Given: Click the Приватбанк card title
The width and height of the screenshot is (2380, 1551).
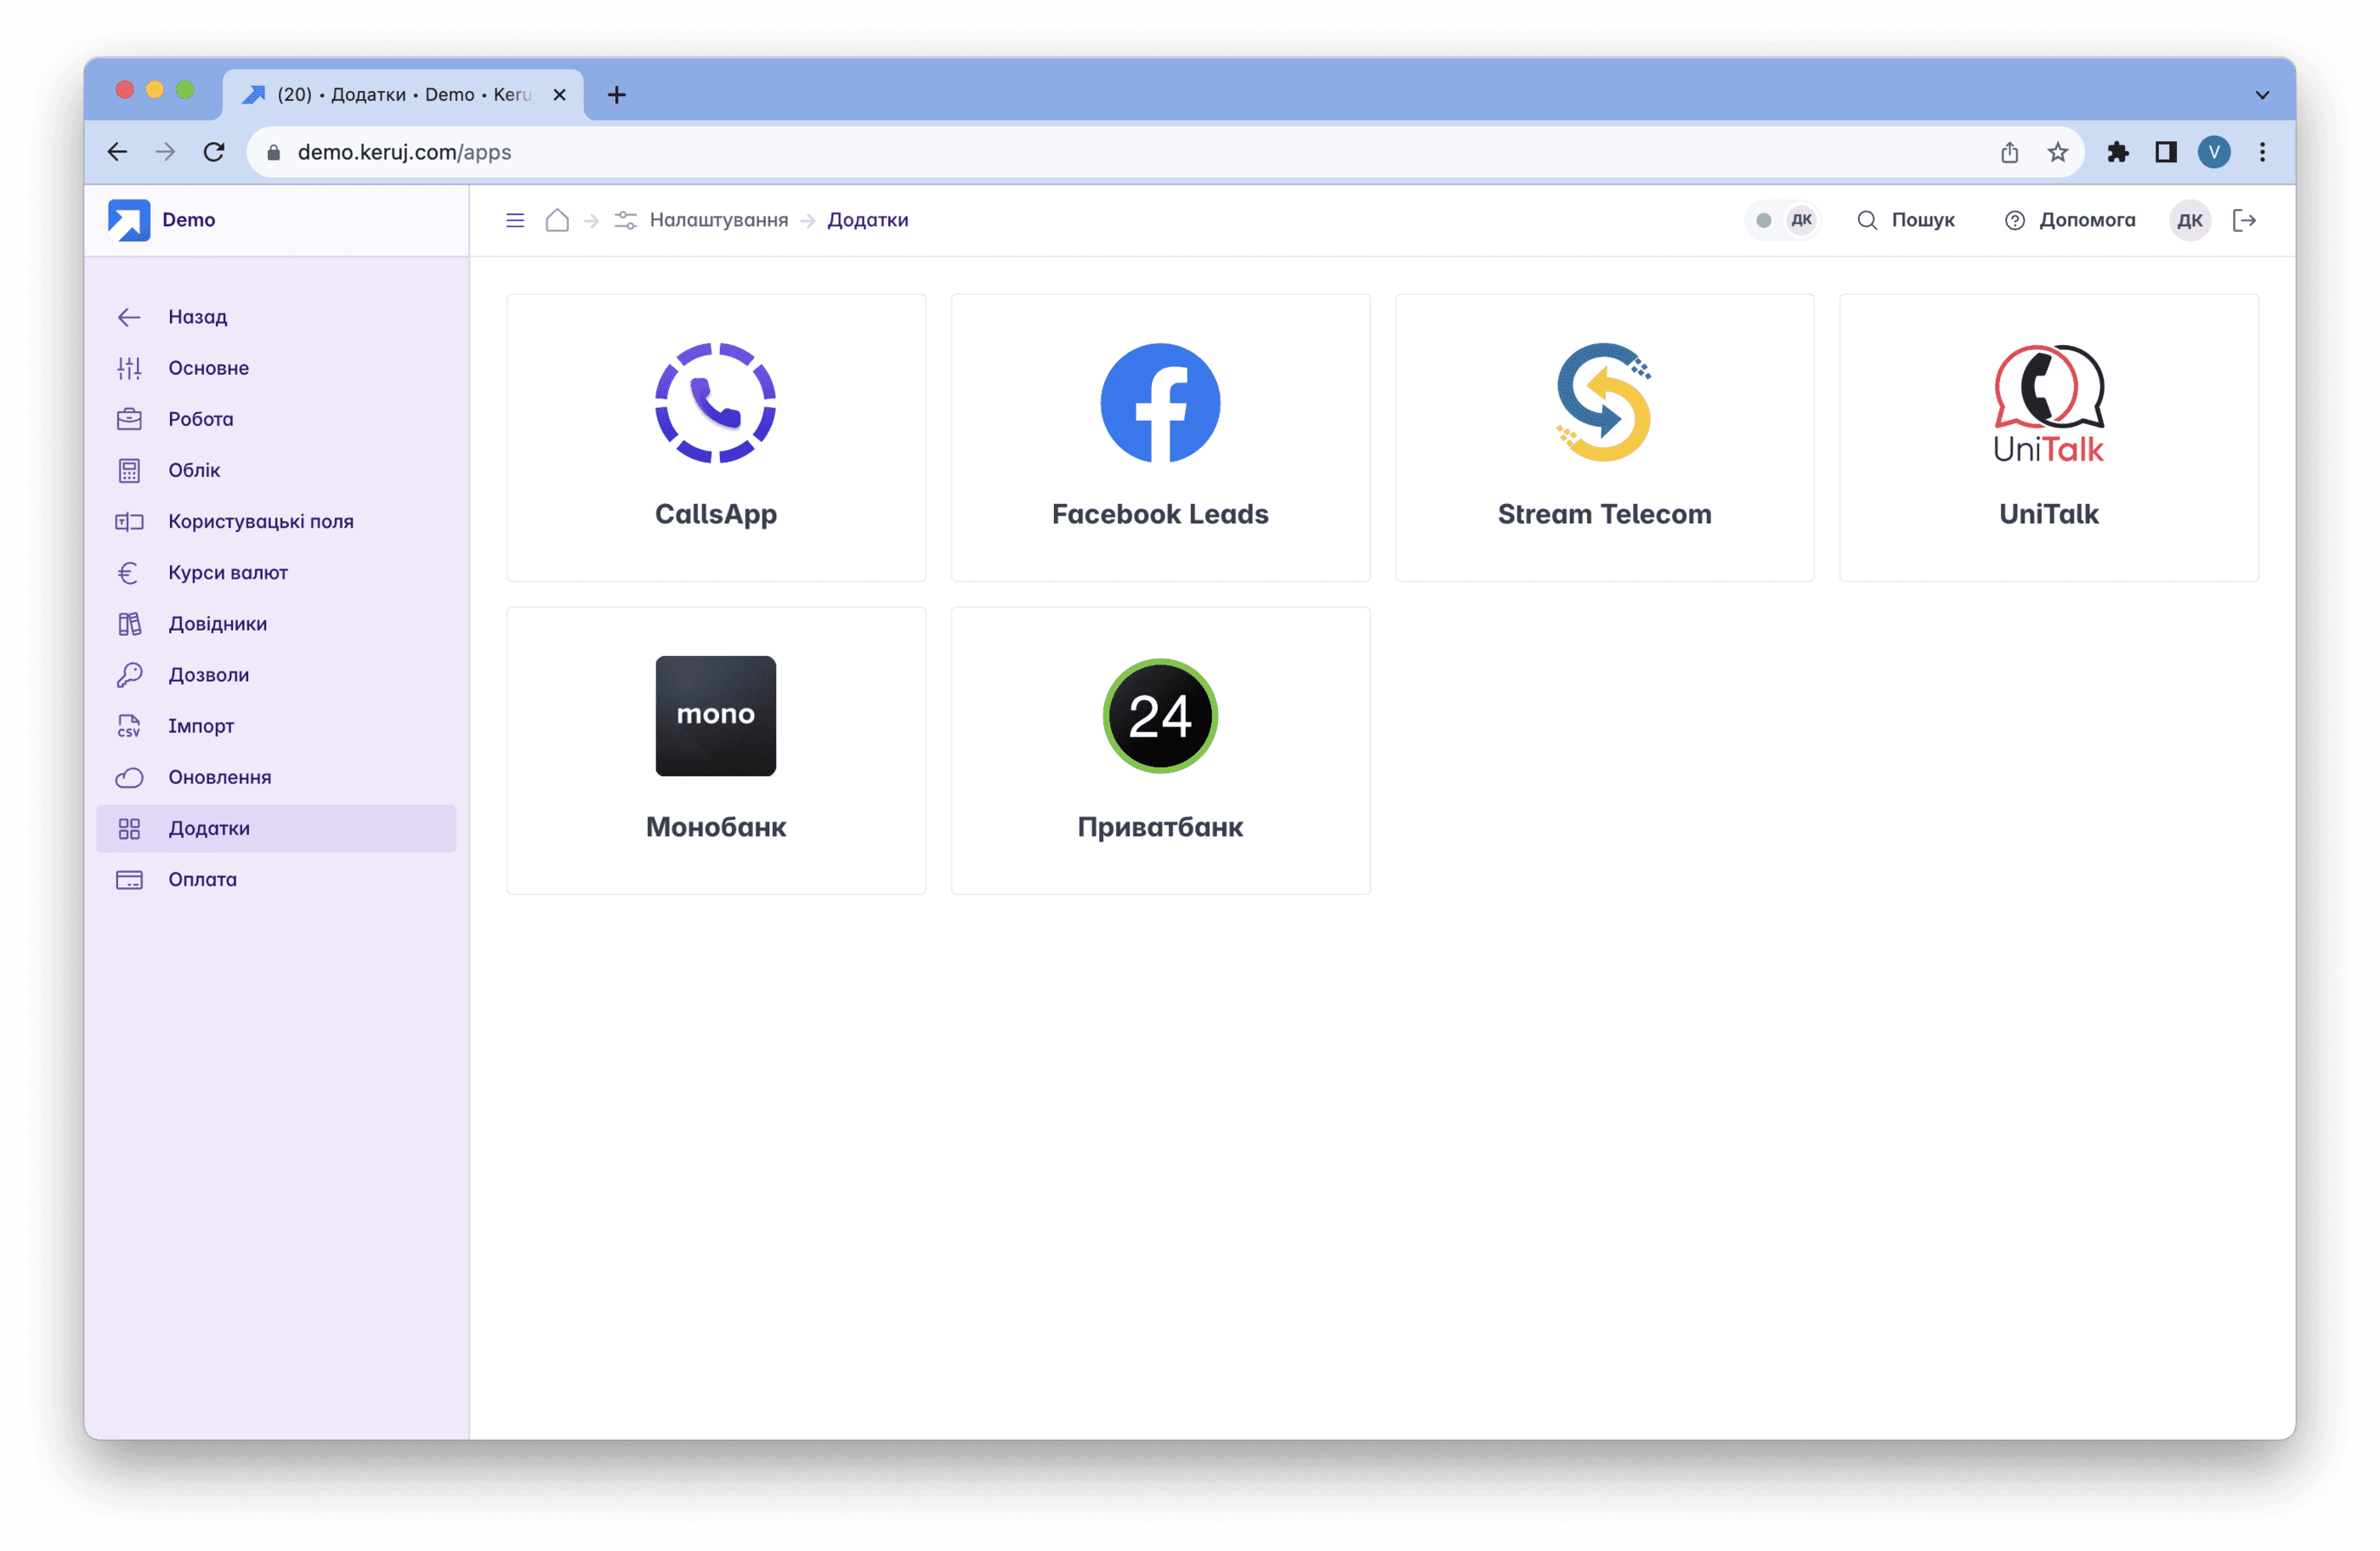Looking at the screenshot, I should point(1160,827).
